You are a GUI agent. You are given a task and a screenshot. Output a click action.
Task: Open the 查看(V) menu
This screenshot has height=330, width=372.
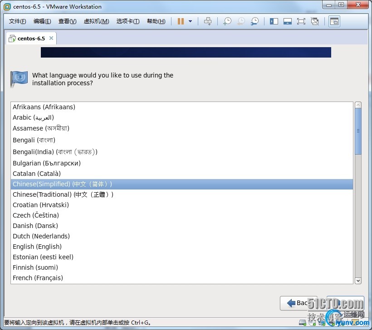point(68,21)
